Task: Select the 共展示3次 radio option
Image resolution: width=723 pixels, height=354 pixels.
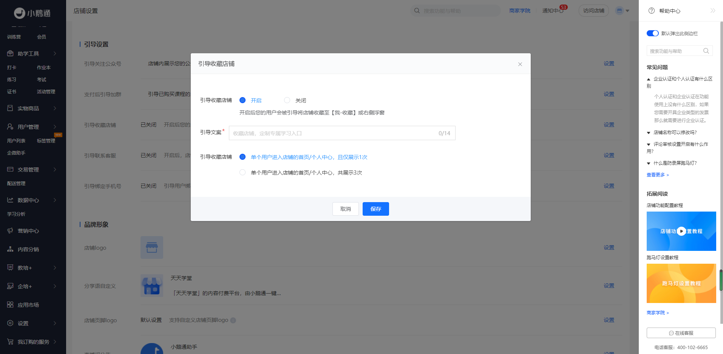Action: pos(243,173)
